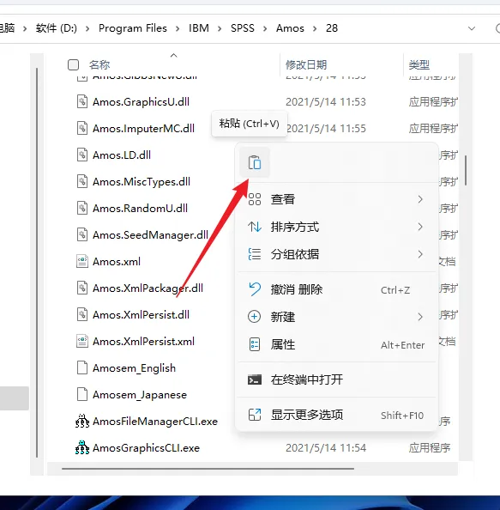Click the file icon of Amos.XmlPersist.dll
500x510 pixels.
point(82,314)
